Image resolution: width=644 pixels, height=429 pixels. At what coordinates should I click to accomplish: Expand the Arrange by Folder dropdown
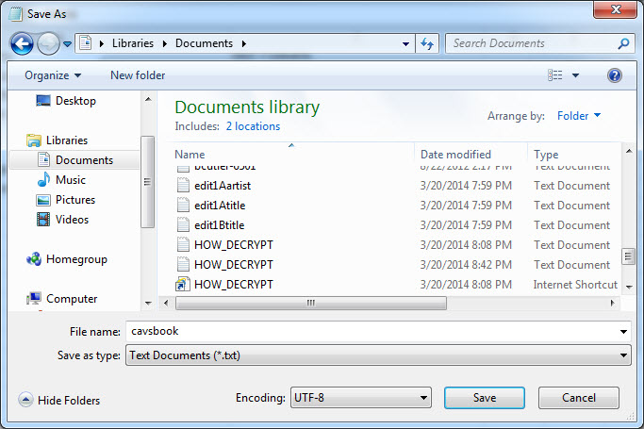579,116
